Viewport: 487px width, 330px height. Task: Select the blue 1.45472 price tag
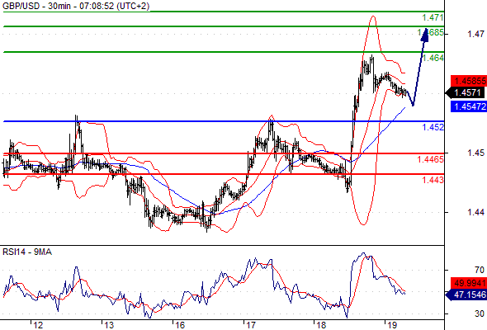469,106
